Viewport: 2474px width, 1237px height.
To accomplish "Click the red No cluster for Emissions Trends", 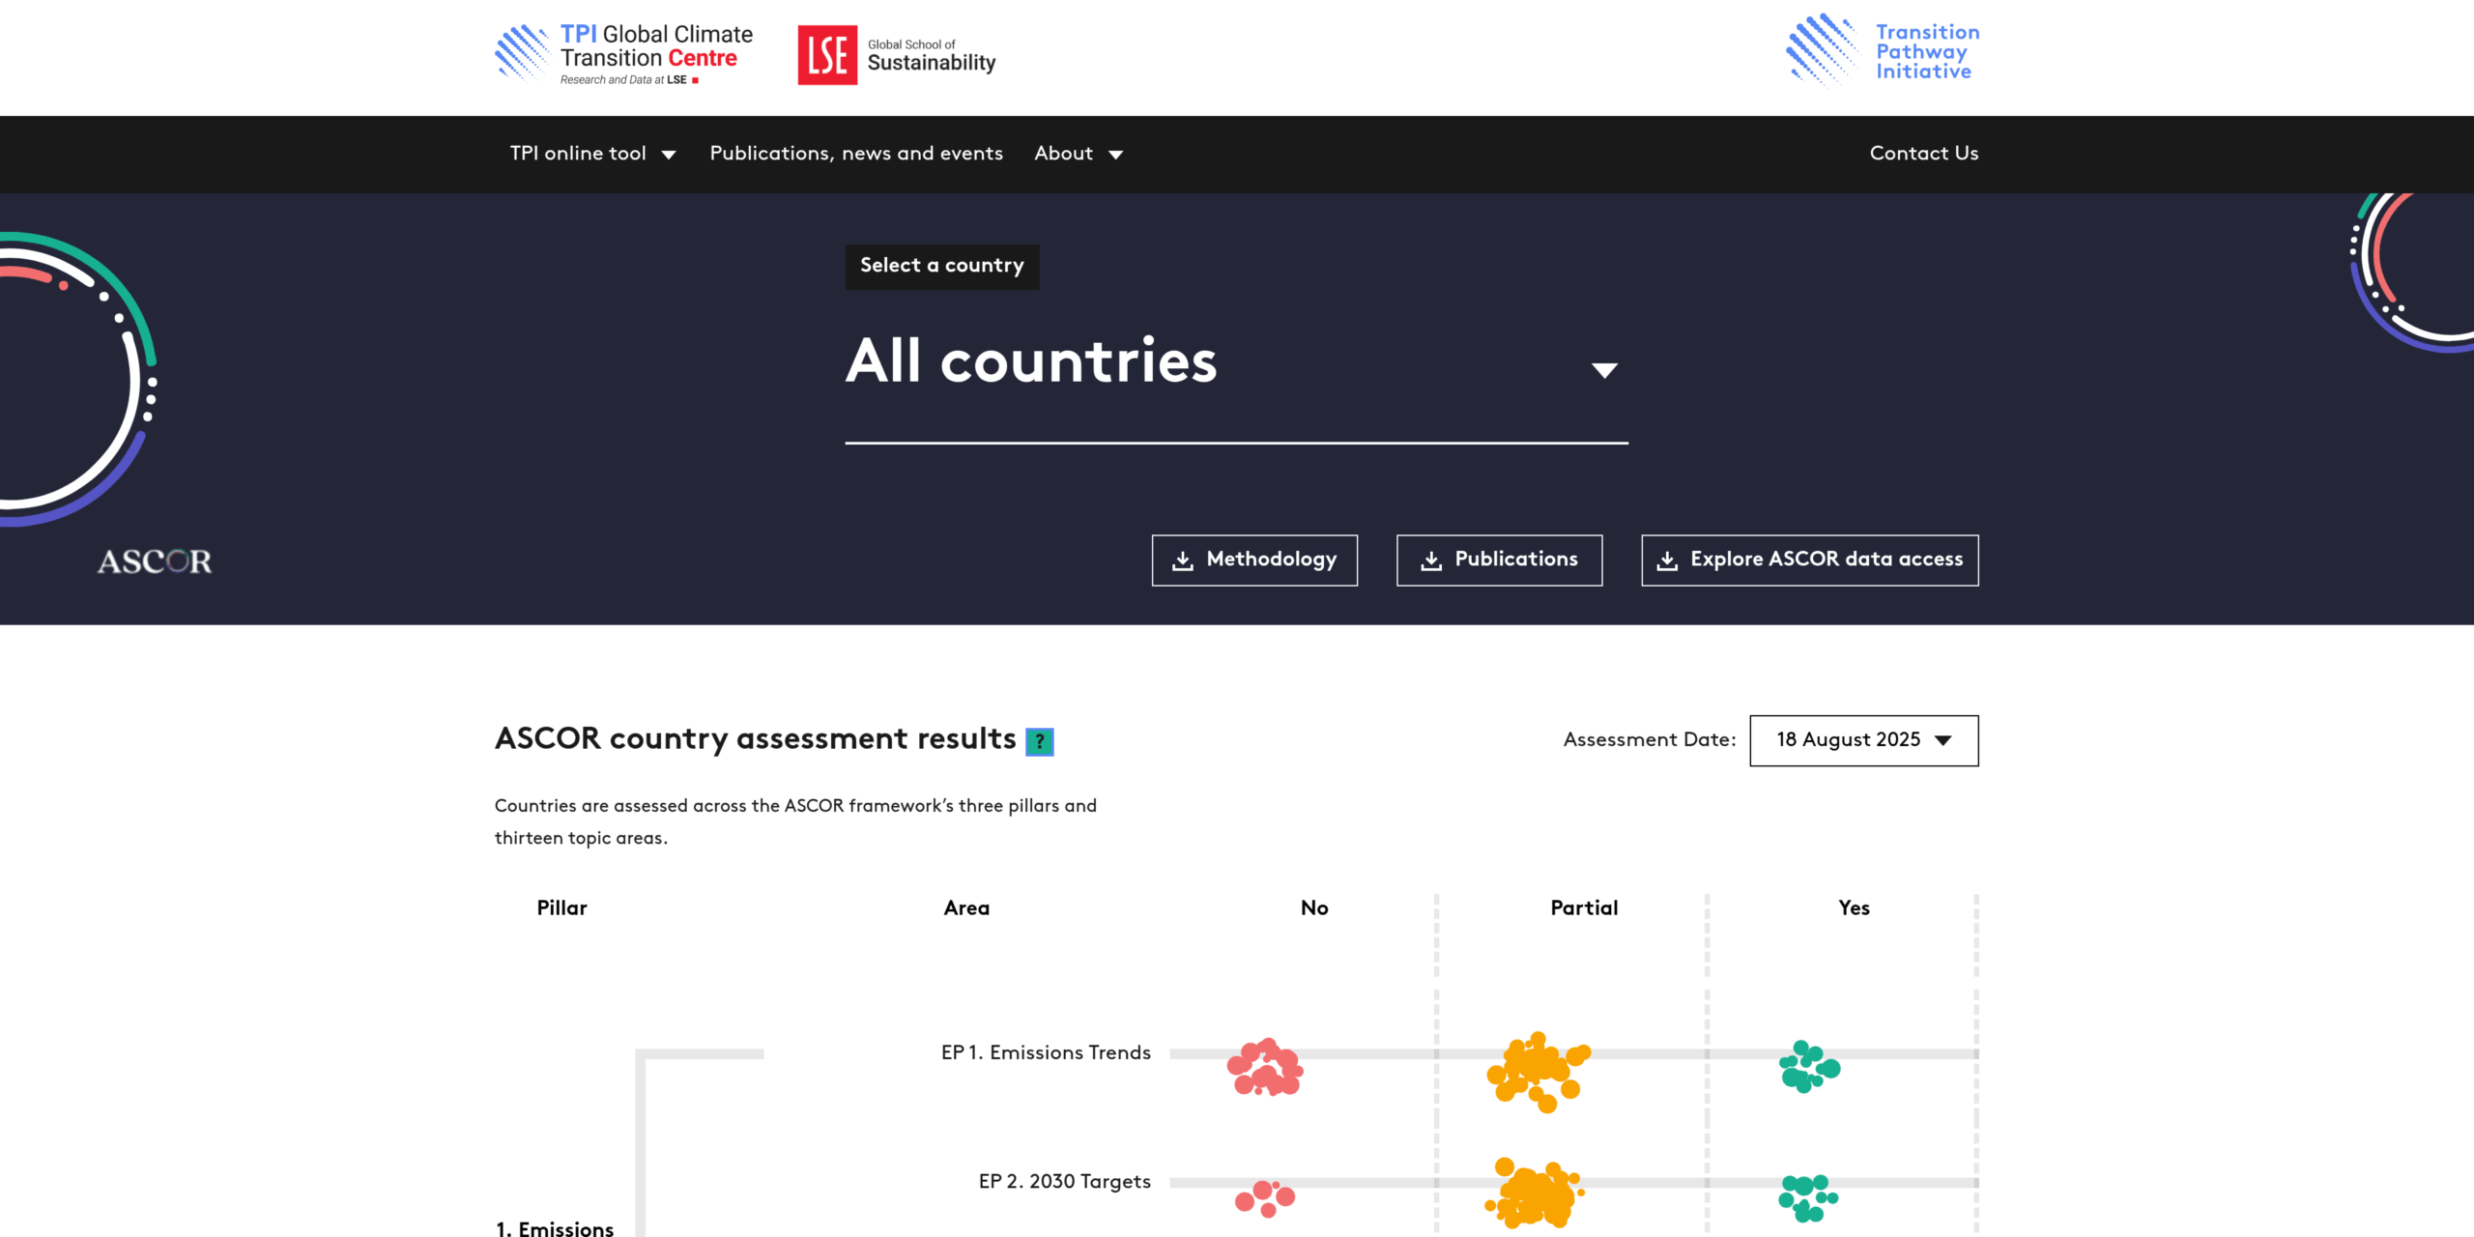I will 1265,1067.
